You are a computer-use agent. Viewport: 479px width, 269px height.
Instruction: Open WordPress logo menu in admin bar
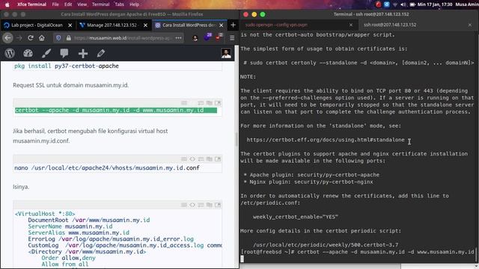pyautogui.click(x=10, y=53)
